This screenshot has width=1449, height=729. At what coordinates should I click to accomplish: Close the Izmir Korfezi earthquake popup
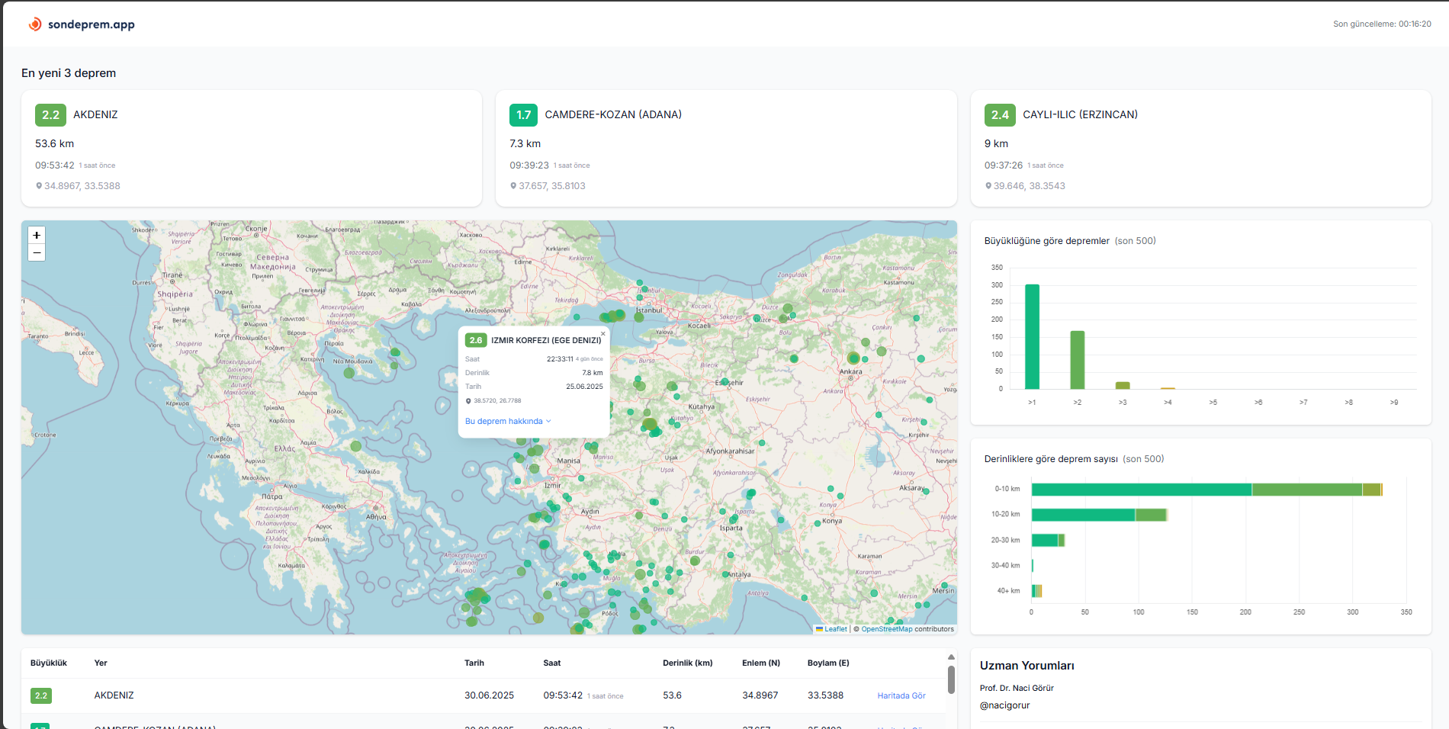click(x=602, y=334)
